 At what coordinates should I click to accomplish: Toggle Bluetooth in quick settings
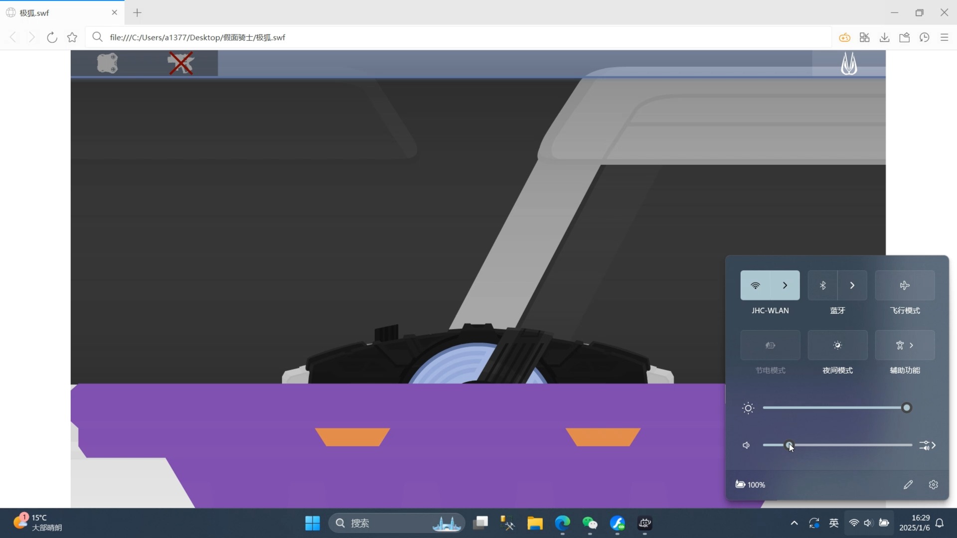click(822, 285)
